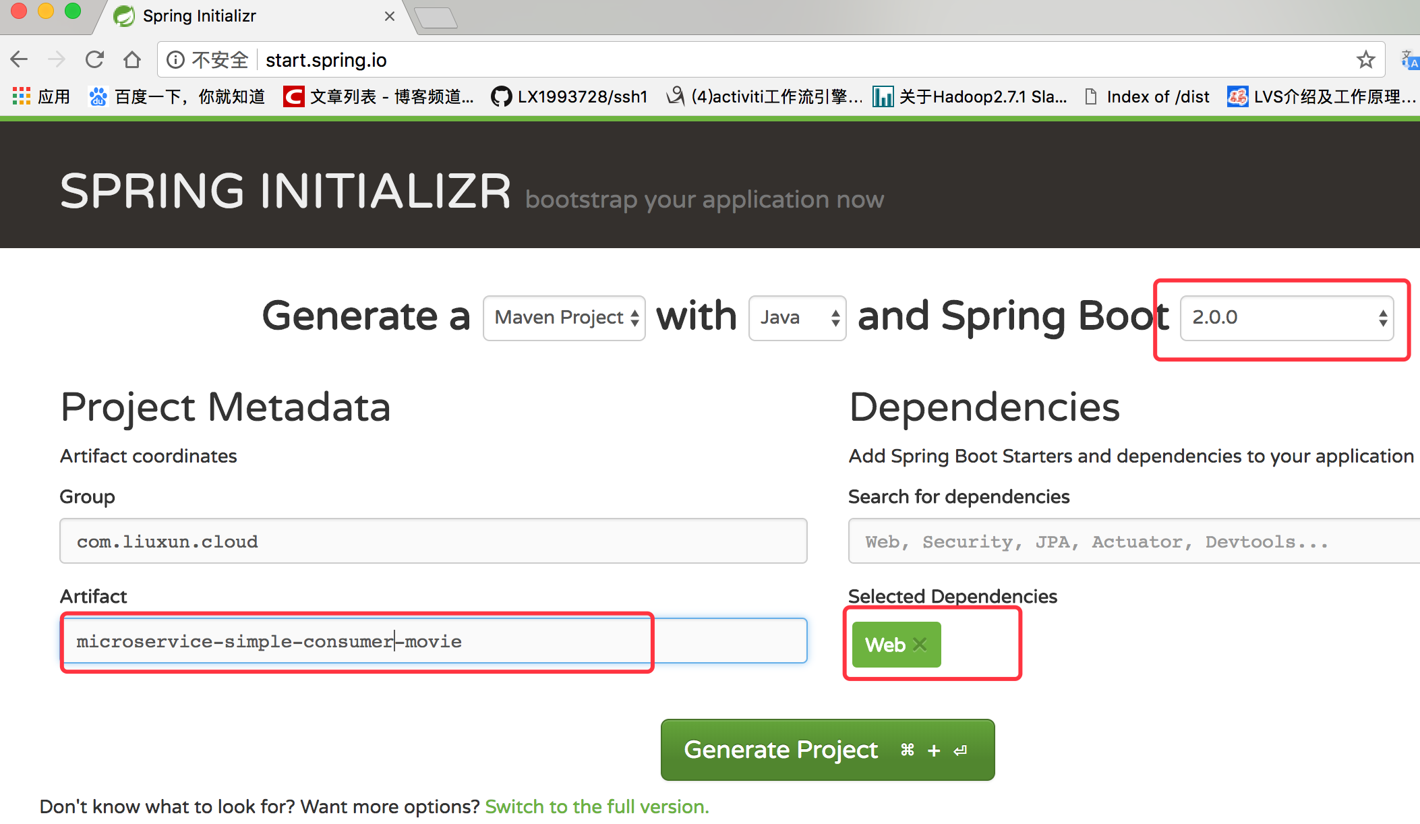Remove the Web dependency via its X
The image size is (1420, 824).
[x=920, y=645]
